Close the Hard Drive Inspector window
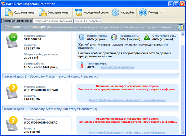Screen dimensions: 186x136 point(182,4)
